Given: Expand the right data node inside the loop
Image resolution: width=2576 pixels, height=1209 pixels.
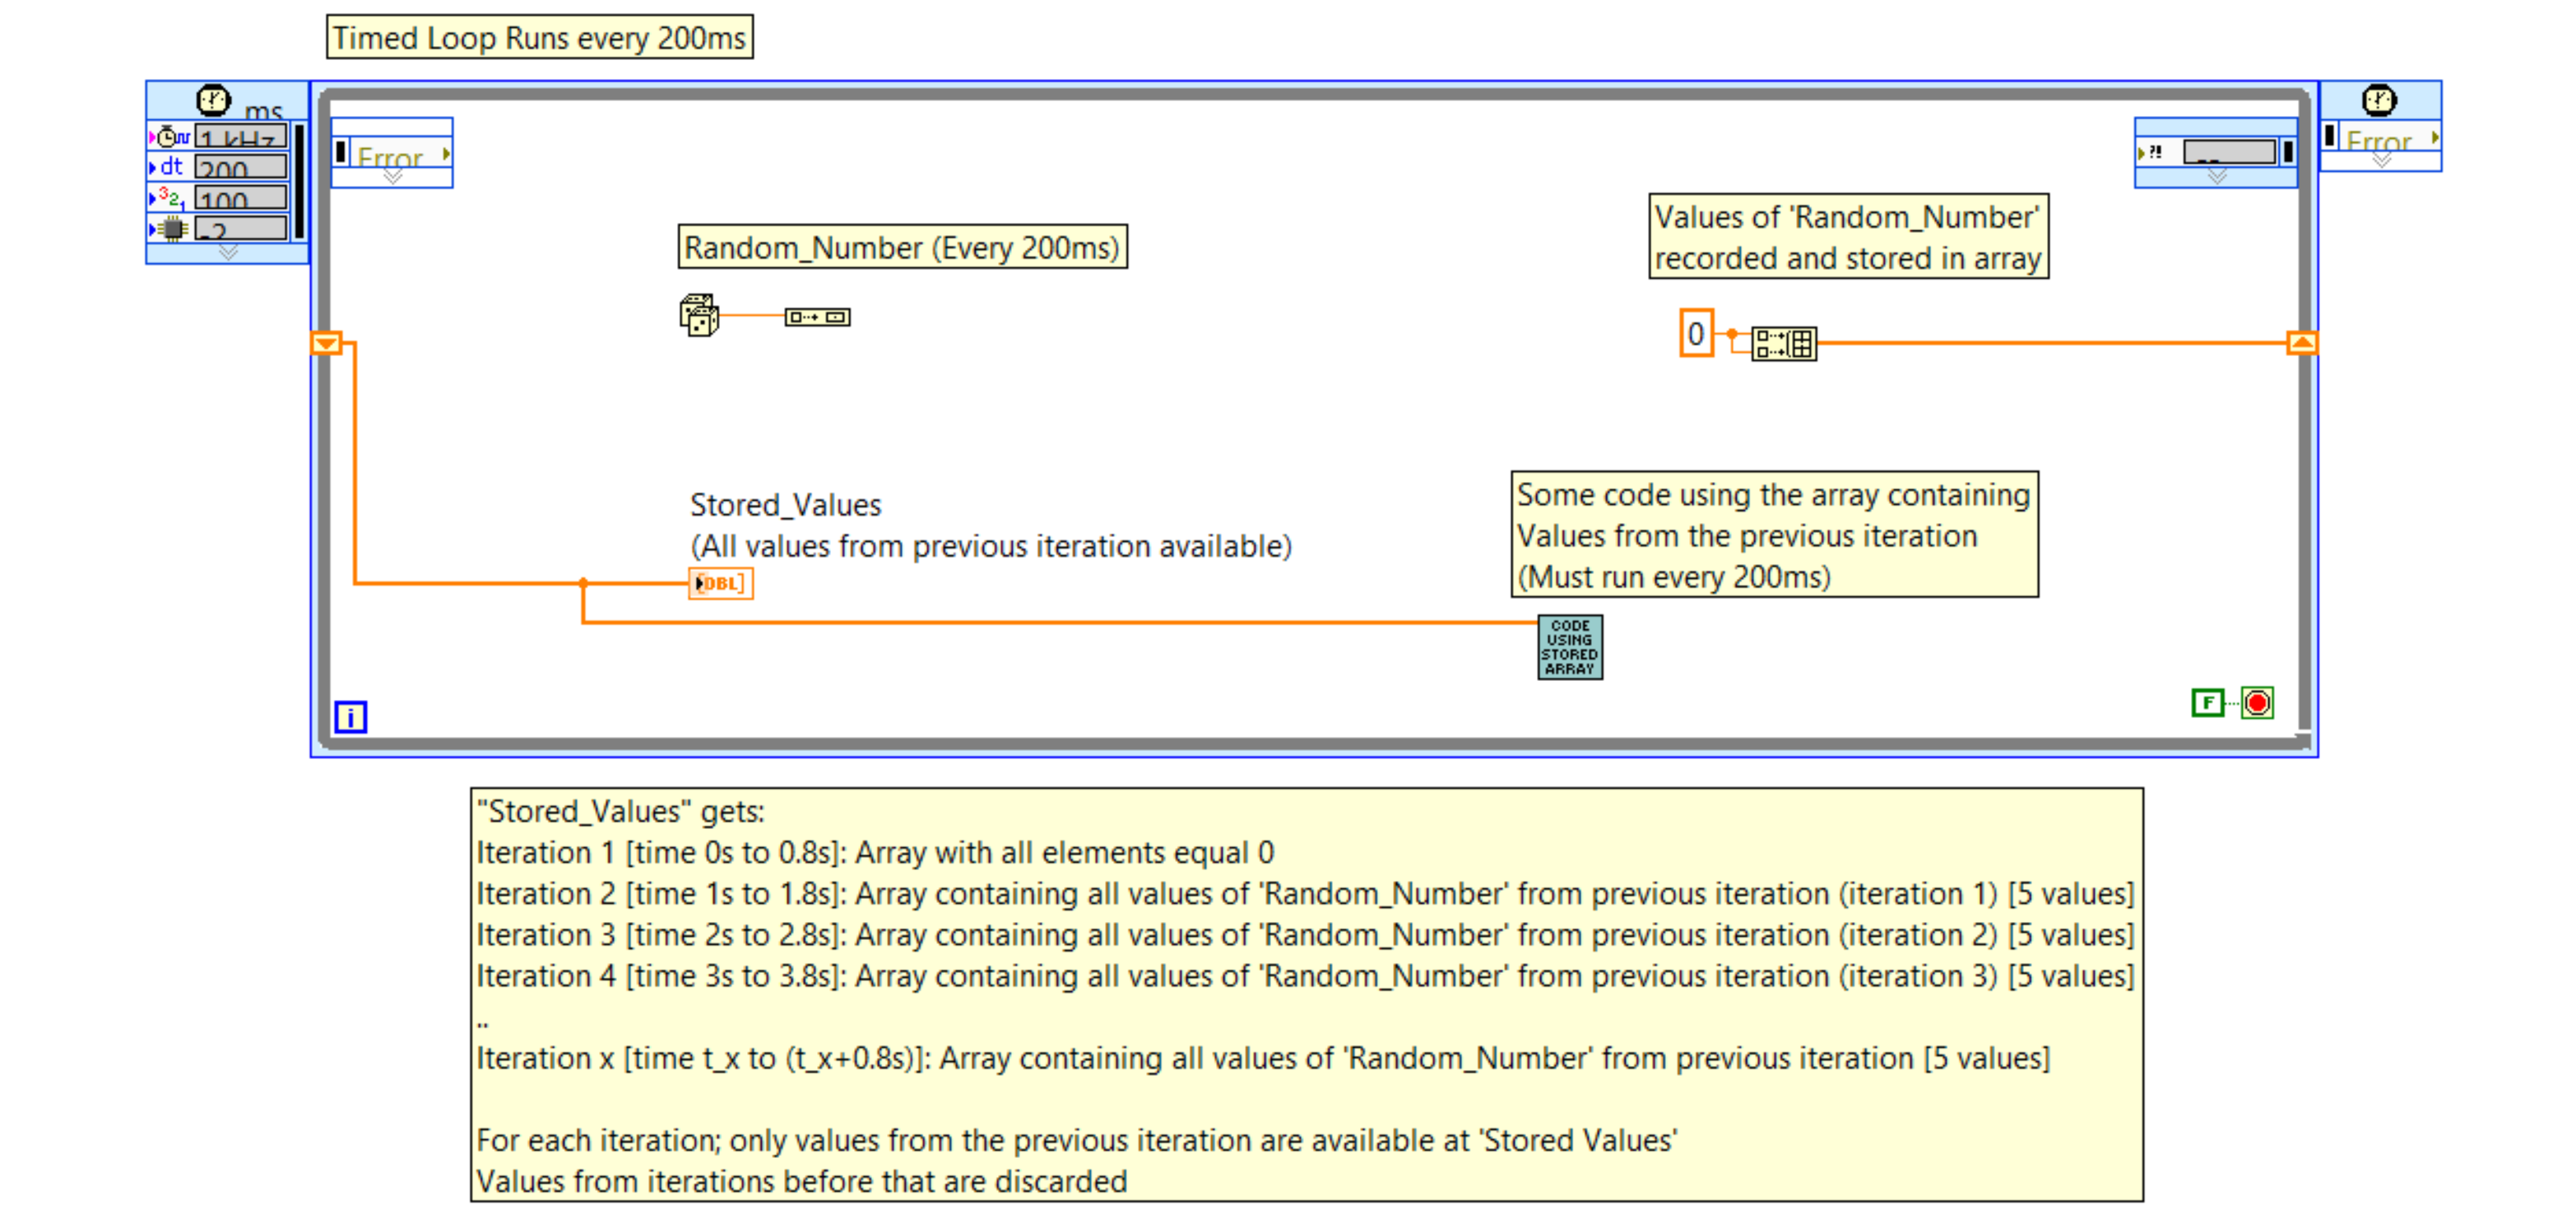Looking at the screenshot, I should pyautogui.click(x=2217, y=177).
